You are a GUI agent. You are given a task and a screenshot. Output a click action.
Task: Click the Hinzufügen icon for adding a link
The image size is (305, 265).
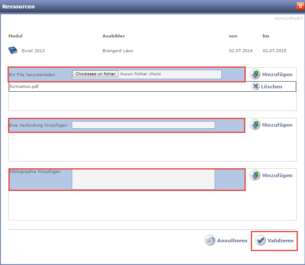coord(255,125)
